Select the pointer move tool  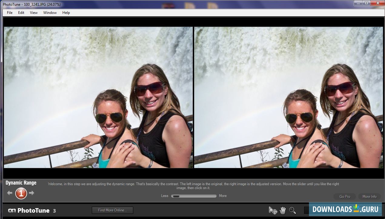pyautogui.click(x=273, y=211)
